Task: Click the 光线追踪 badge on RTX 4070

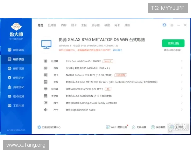Action: (120, 75)
